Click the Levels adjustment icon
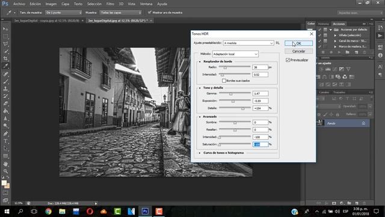385x217 pixels. pyautogui.click(x=328, y=69)
